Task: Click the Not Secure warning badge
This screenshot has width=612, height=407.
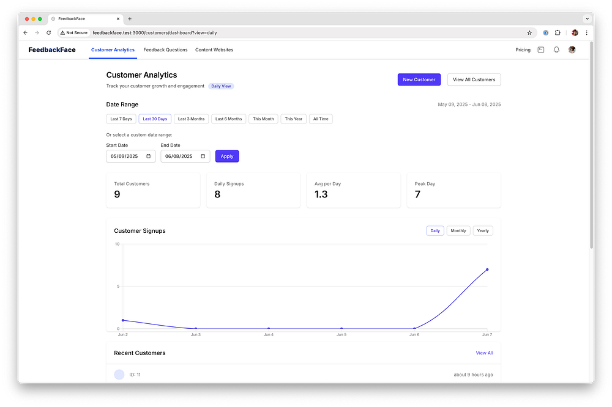Action: coord(74,33)
